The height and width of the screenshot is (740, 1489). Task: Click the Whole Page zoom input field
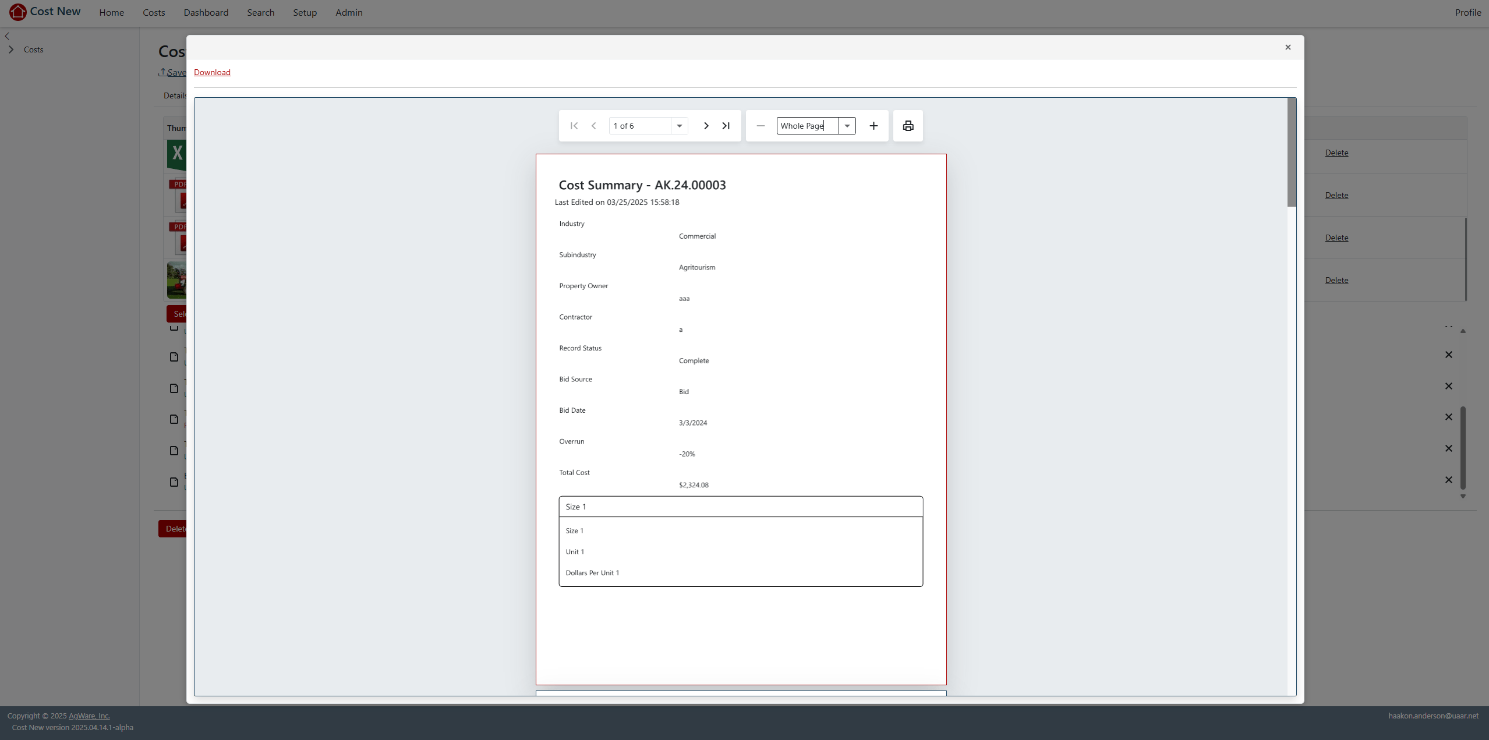click(807, 126)
